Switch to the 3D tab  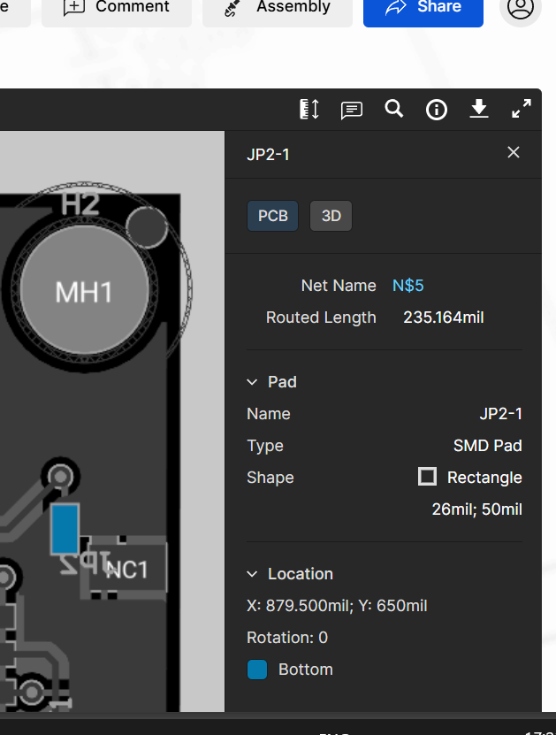tap(331, 216)
